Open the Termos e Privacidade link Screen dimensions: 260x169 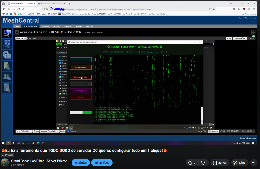pyautogui.click(x=248, y=138)
